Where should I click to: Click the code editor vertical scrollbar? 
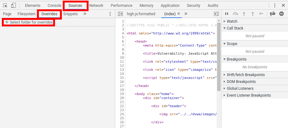click(219, 56)
